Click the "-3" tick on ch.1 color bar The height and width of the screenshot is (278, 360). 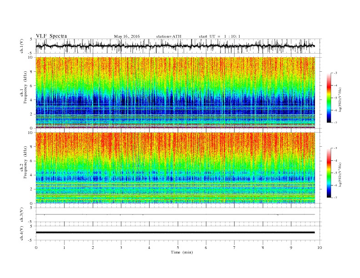335,73
